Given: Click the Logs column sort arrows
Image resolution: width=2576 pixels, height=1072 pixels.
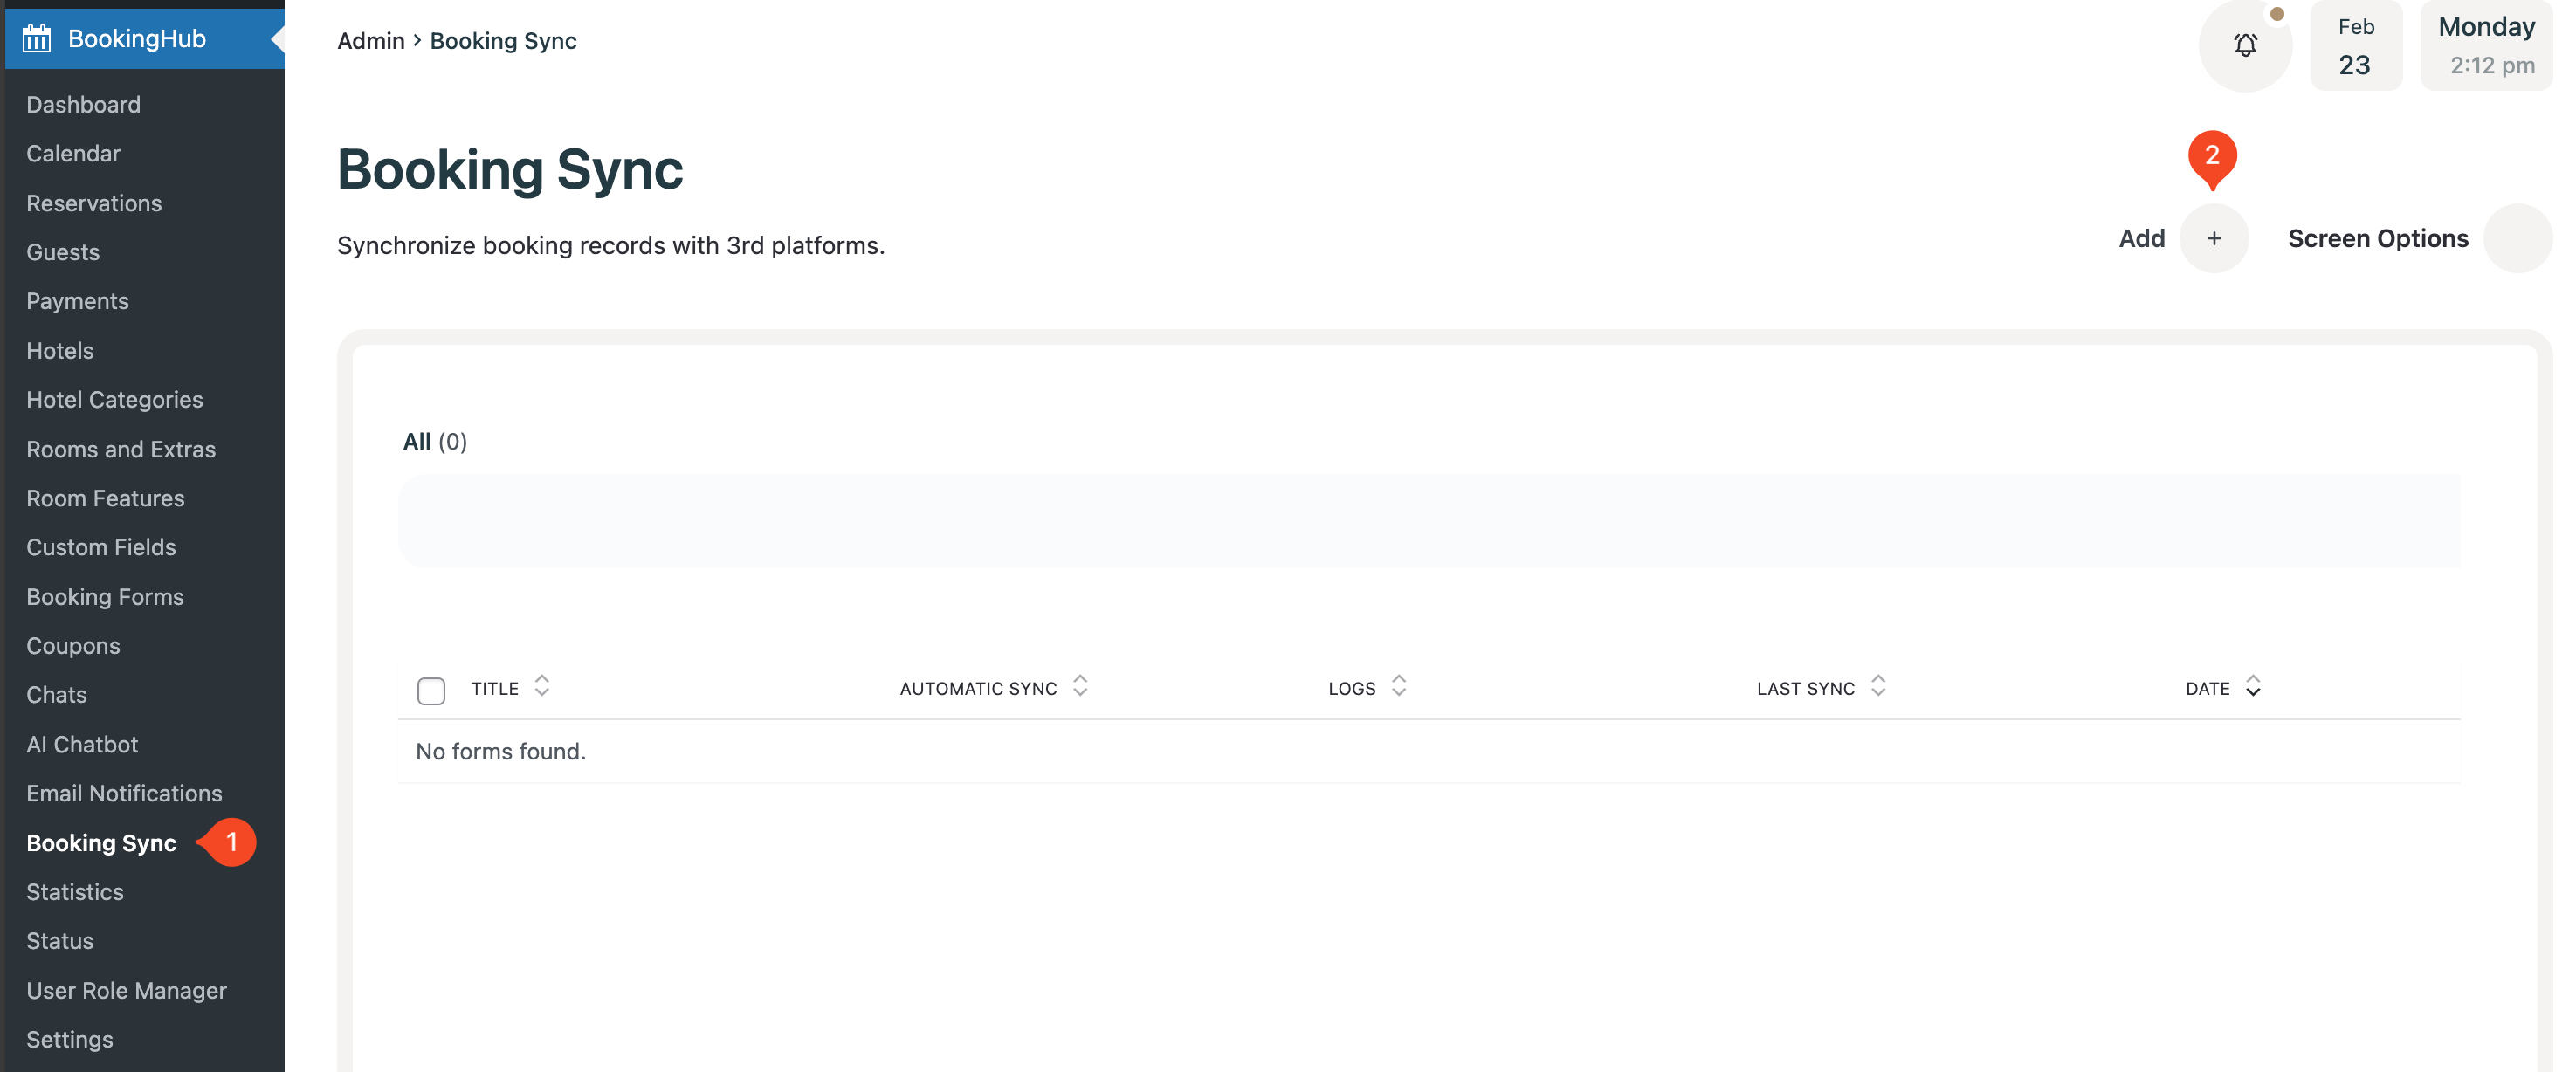Looking at the screenshot, I should 1399,687.
